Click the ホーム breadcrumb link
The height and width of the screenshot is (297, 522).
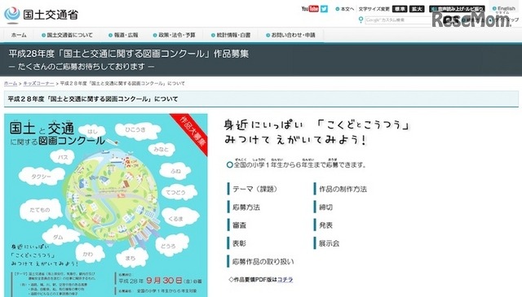[11, 83]
